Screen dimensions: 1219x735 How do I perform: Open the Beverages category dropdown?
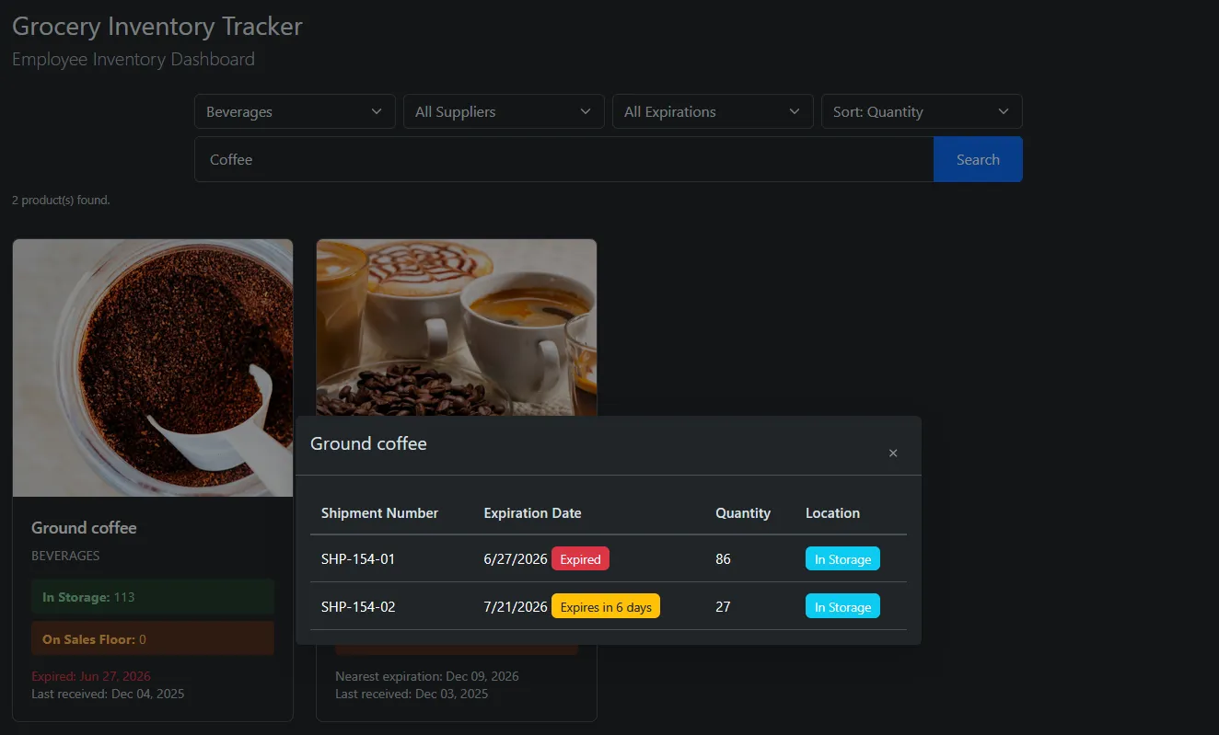pyautogui.click(x=295, y=111)
